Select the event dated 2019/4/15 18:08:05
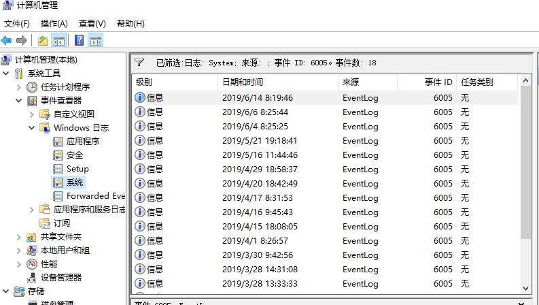 click(x=325, y=227)
